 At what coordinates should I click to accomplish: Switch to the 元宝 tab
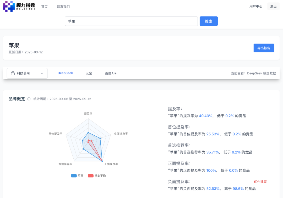click(89, 73)
